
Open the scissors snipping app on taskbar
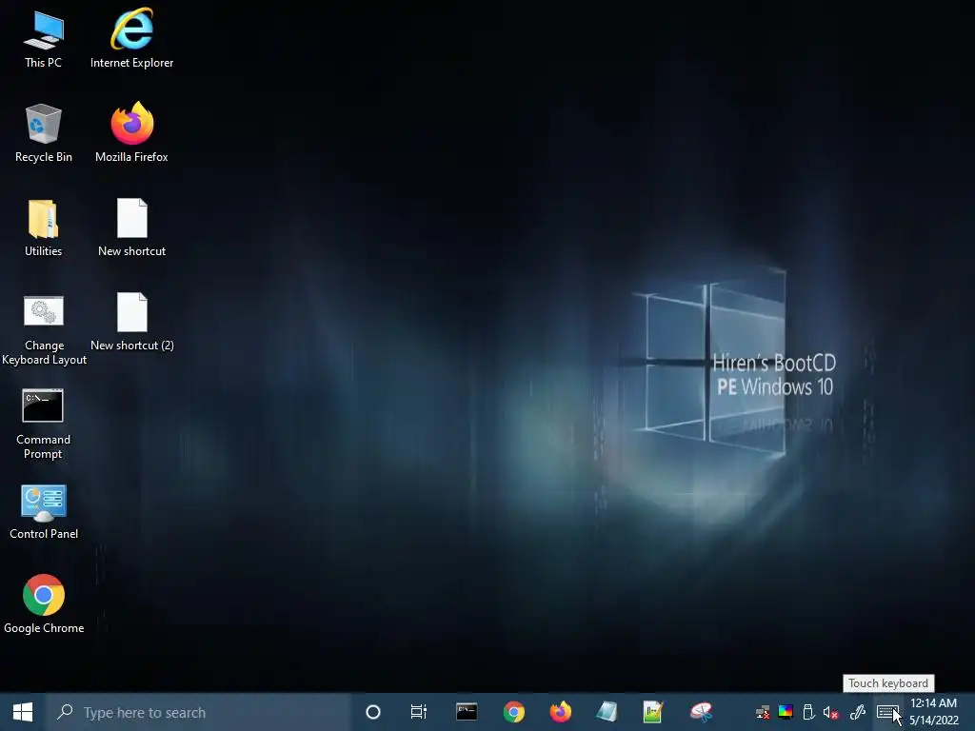tap(701, 712)
